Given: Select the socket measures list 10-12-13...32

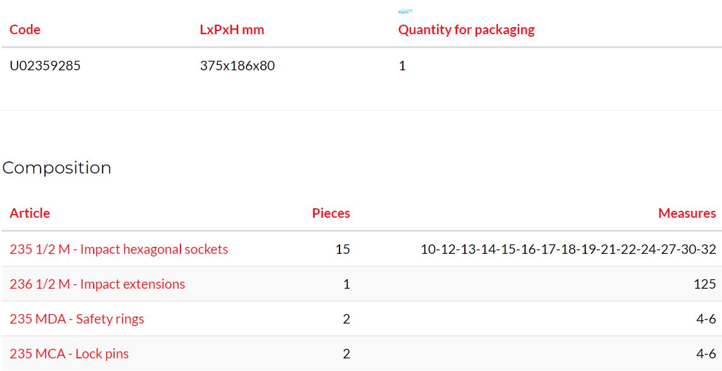Looking at the screenshot, I should pos(569,249).
